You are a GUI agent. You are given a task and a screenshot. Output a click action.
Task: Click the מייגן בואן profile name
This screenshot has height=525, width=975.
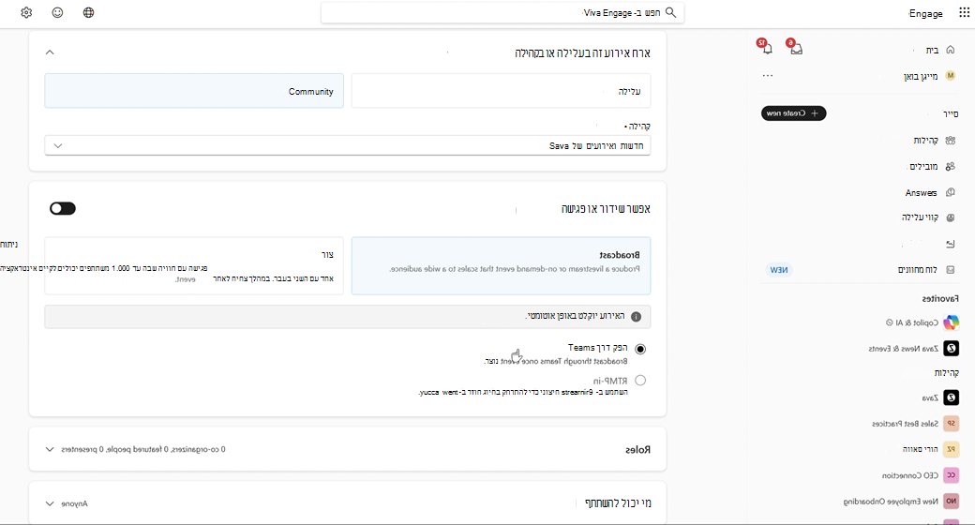(x=921, y=76)
